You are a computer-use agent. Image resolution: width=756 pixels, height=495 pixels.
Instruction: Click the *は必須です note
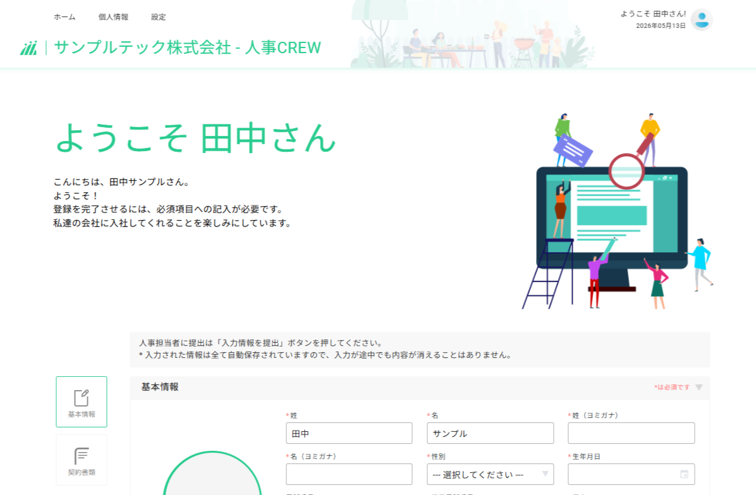[672, 387]
